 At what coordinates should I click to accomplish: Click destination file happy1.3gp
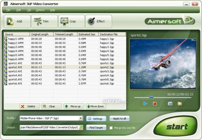pyautogui.click(x=107, y=39)
